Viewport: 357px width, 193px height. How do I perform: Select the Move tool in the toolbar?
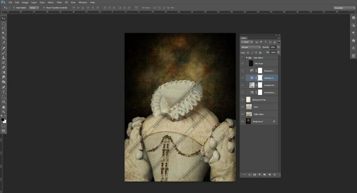3,18
